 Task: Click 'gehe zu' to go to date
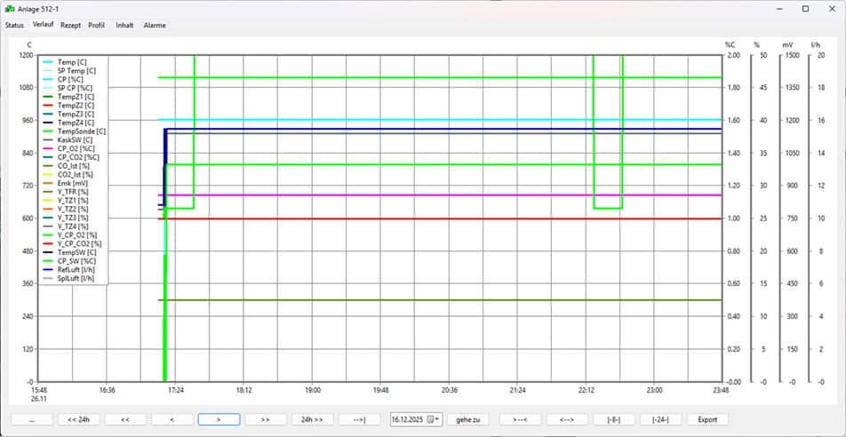tap(469, 419)
